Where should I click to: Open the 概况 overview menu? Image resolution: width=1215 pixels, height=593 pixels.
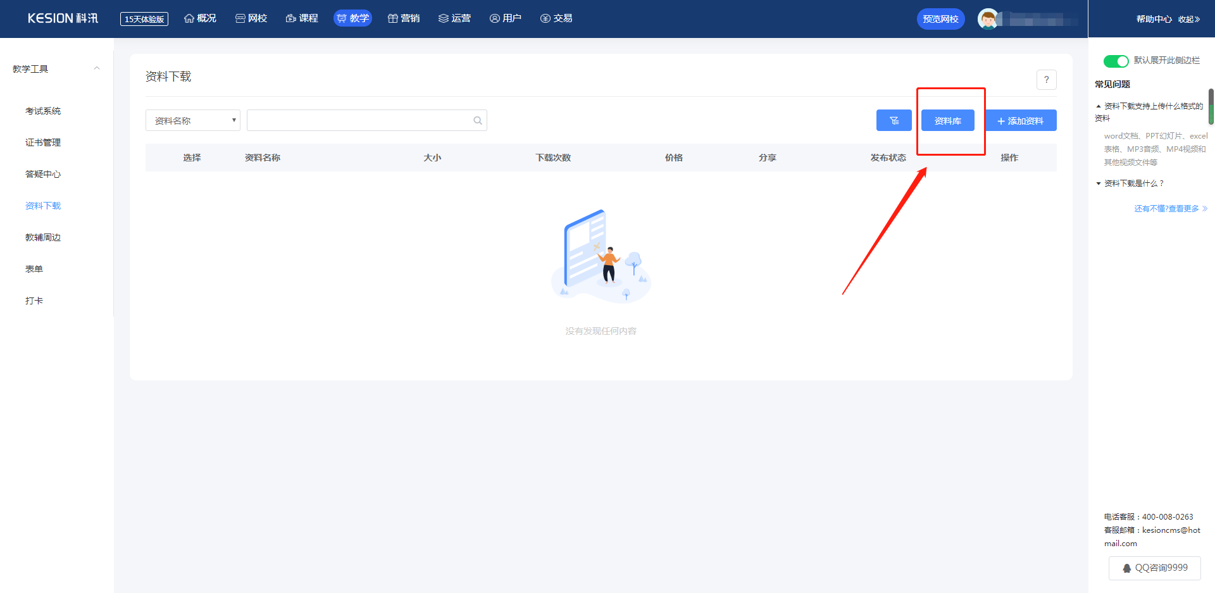coord(200,18)
